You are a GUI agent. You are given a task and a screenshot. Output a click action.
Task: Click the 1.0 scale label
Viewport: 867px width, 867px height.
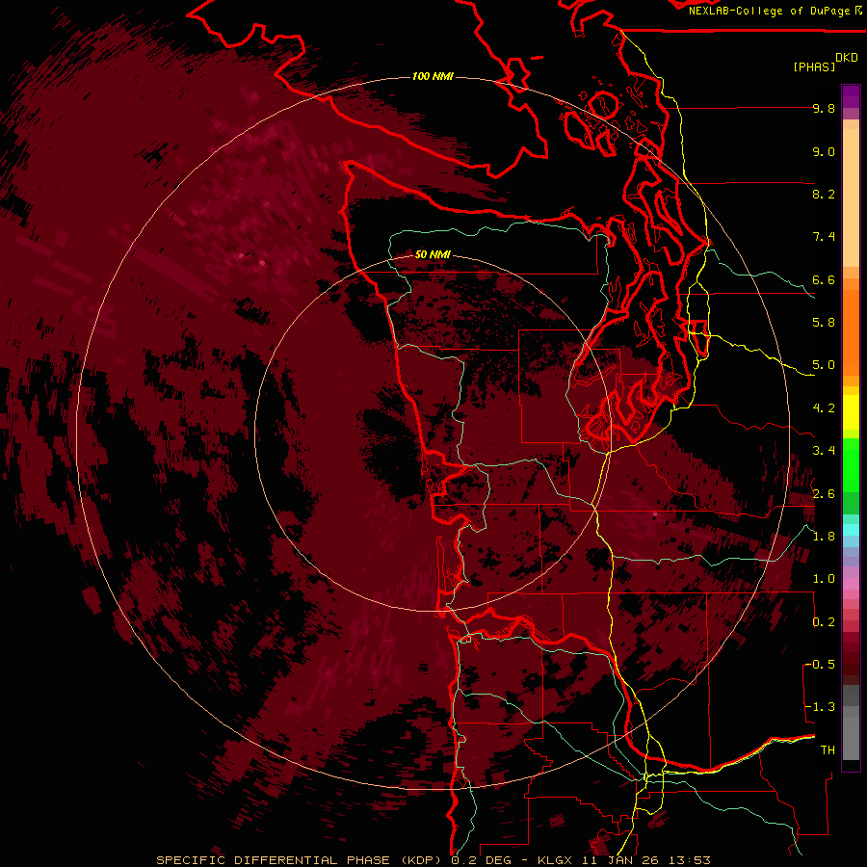[824, 579]
